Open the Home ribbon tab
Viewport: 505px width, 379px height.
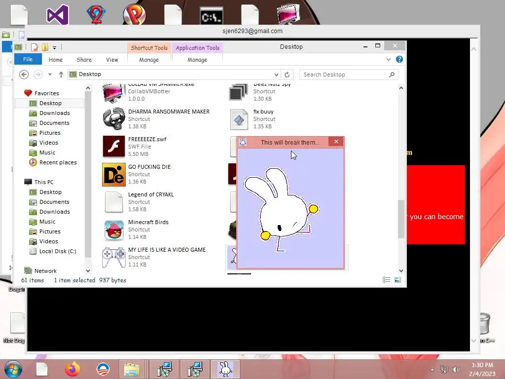56,60
